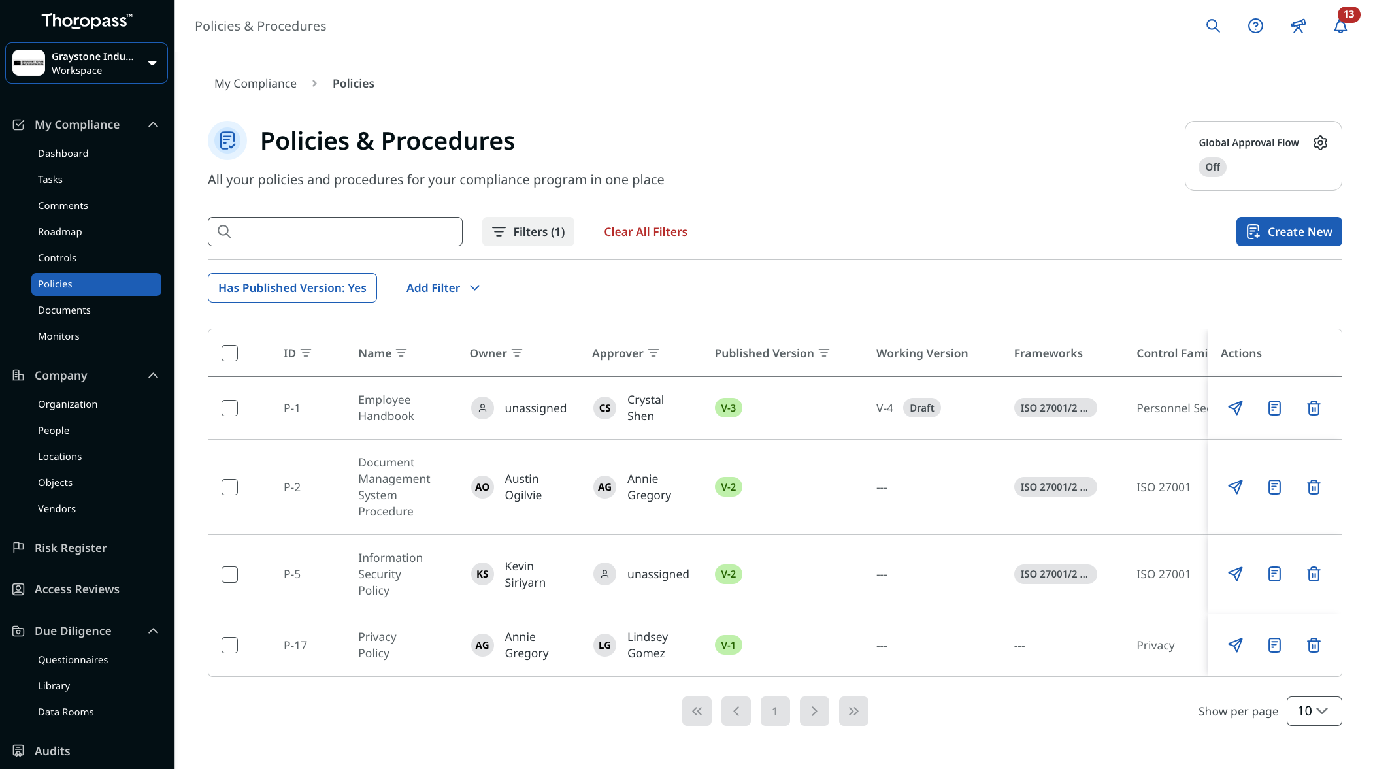Click V-3 published version badge
Screen dimensions: 1373x769
728,408
